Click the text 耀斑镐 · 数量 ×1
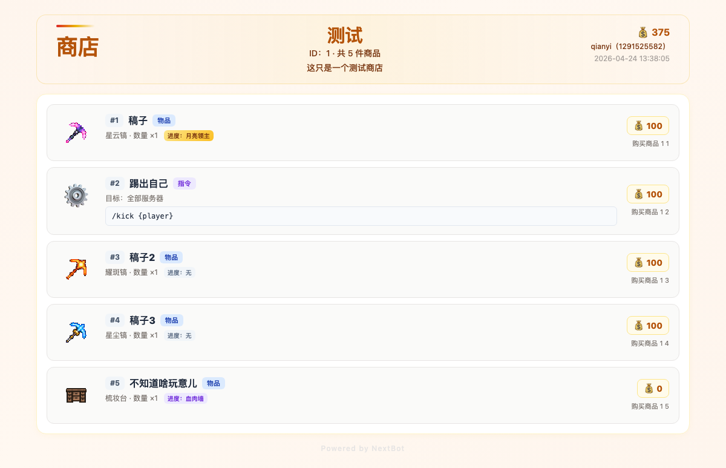The image size is (726, 468). tap(131, 272)
